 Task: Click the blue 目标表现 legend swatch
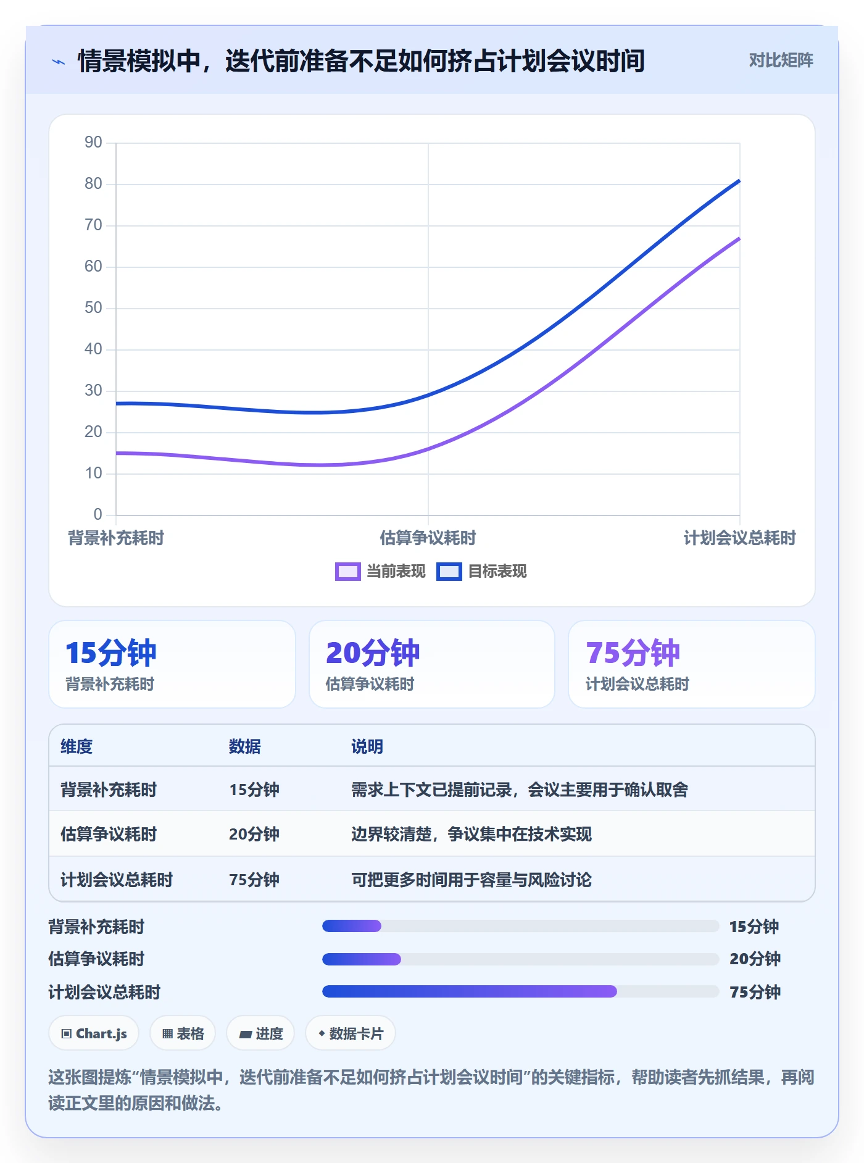coord(449,572)
